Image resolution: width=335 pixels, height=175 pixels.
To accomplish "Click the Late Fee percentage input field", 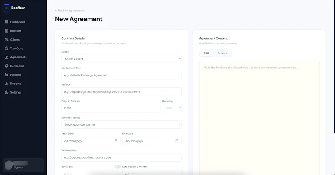I will [x=152, y=172].
